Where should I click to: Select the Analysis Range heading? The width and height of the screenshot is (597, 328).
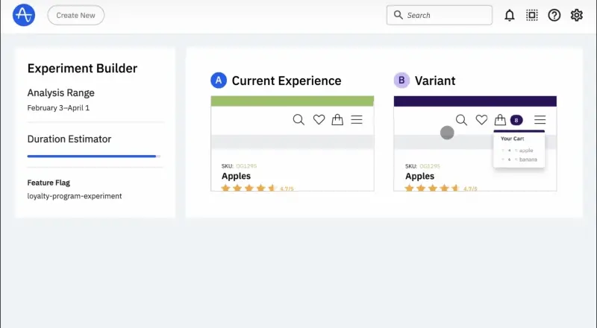pos(61,93)
